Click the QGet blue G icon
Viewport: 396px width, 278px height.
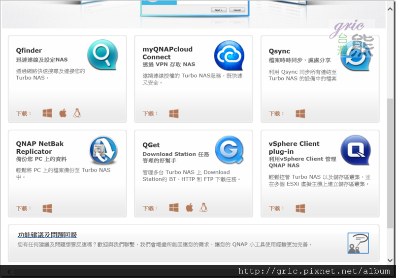pos(230,150)
